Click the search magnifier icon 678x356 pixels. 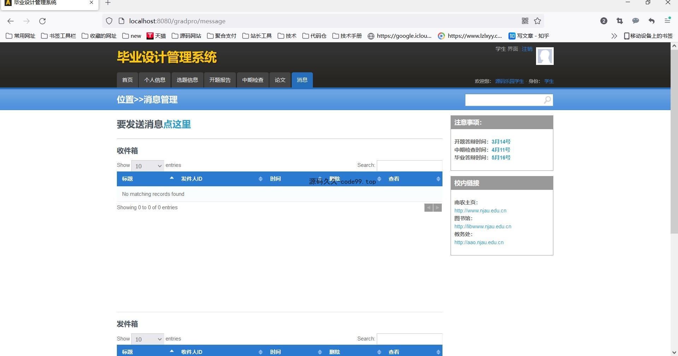tap(547, 100)
